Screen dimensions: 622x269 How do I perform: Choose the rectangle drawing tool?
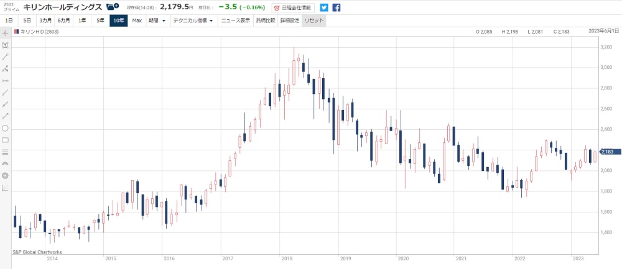[x=5, y=140]
